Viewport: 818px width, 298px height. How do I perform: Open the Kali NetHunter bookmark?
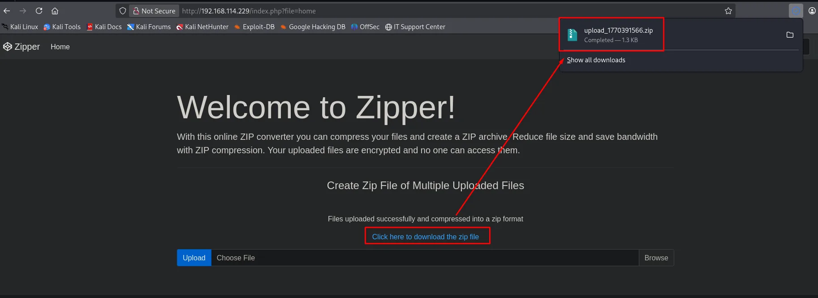pos(202,27)
